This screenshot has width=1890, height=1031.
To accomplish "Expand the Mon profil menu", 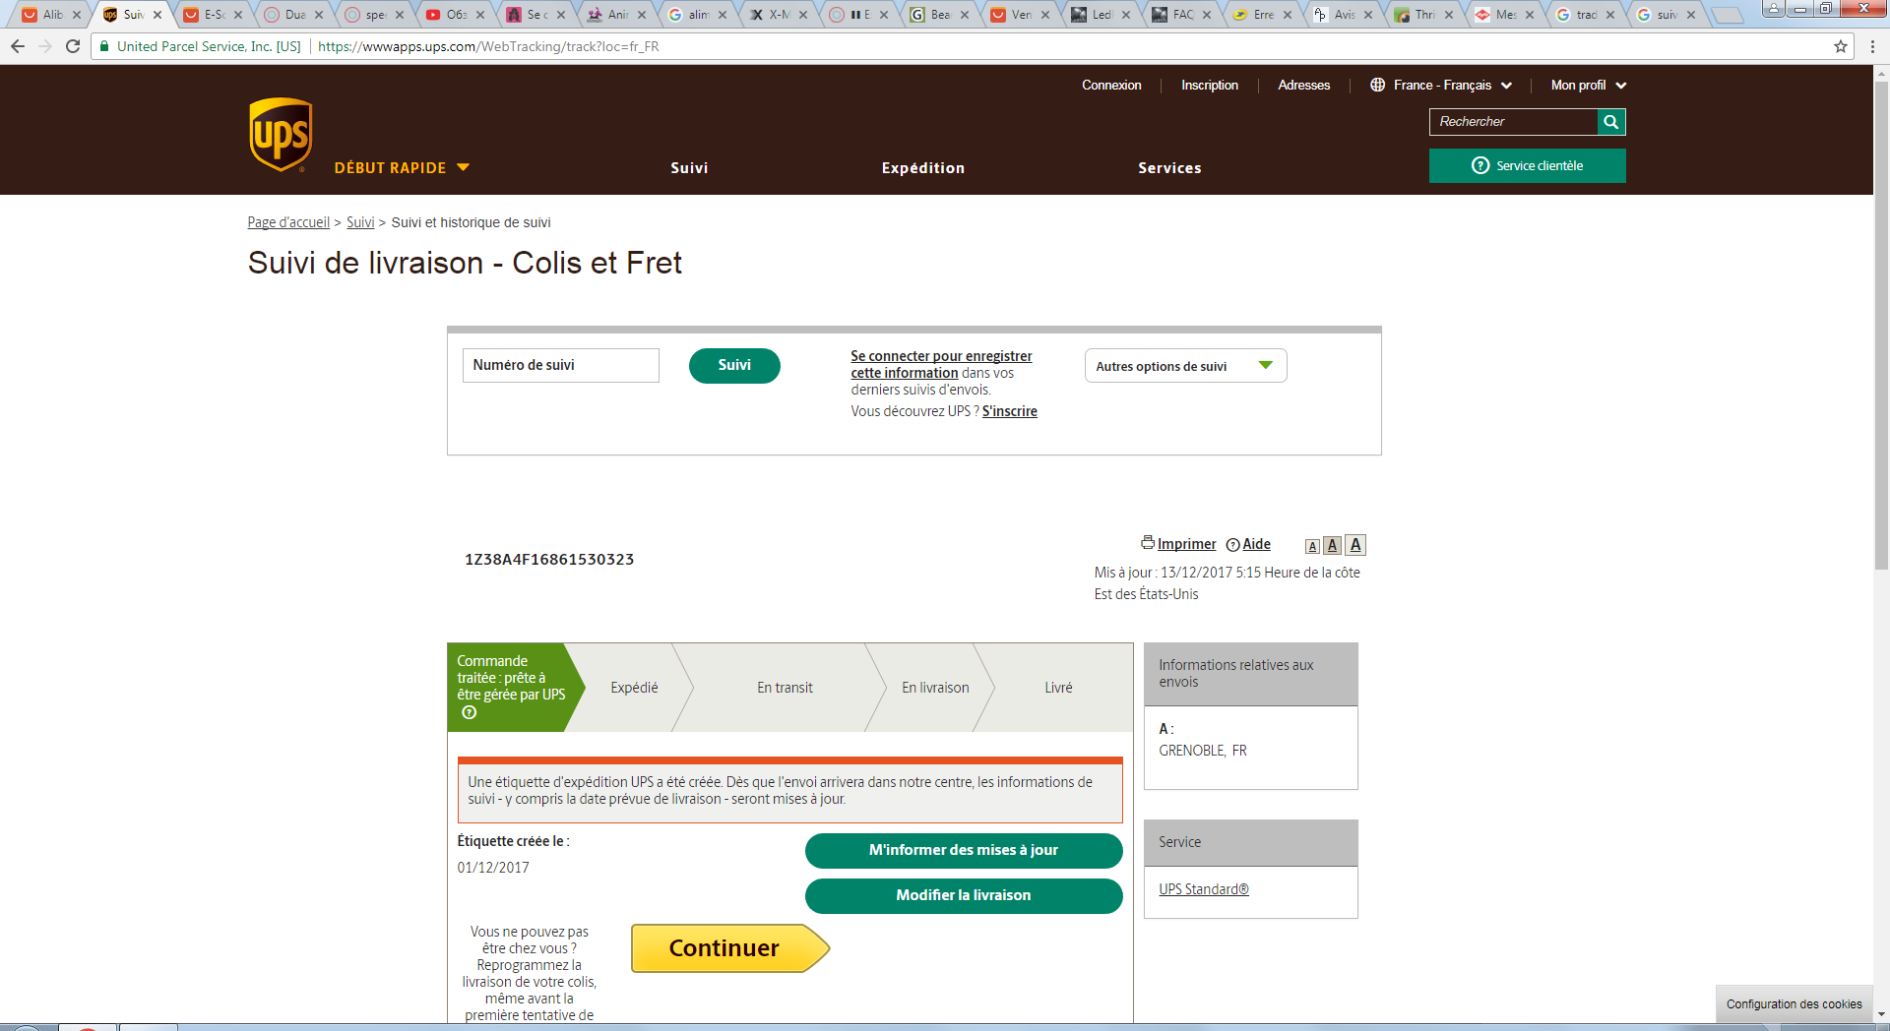I will point(1589,85).
